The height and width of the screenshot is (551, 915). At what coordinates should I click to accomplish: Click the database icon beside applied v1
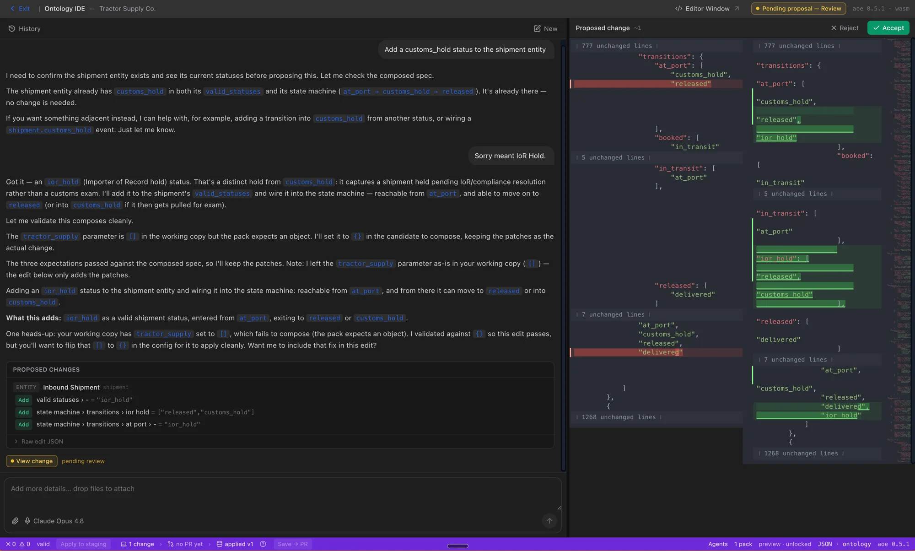tap(220, 544)
